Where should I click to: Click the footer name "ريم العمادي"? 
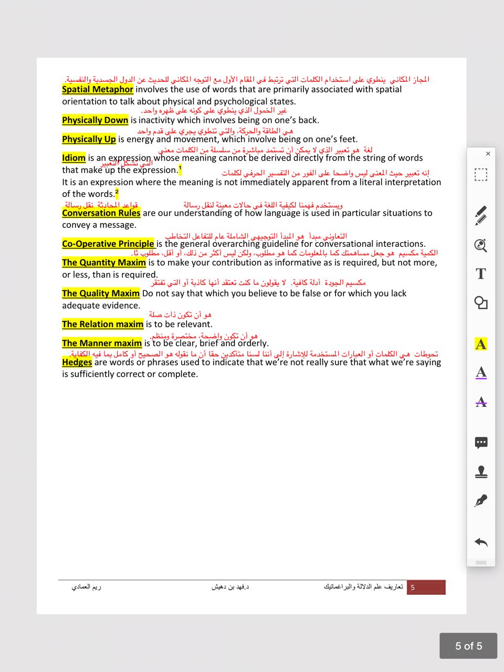coord(86,586)
